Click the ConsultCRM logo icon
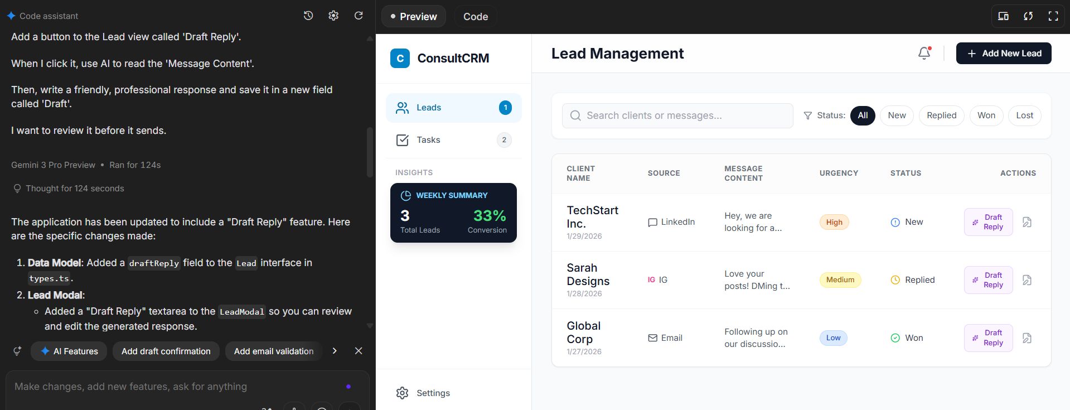 pyautogui.click(x=400, y=58)
